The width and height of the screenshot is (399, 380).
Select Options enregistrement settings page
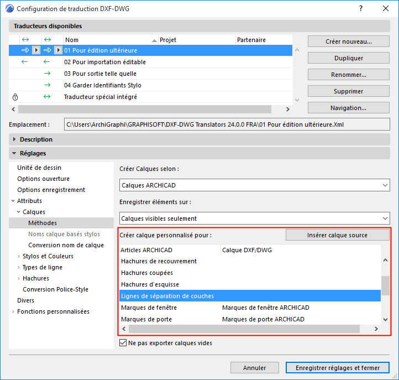[51, 190]
